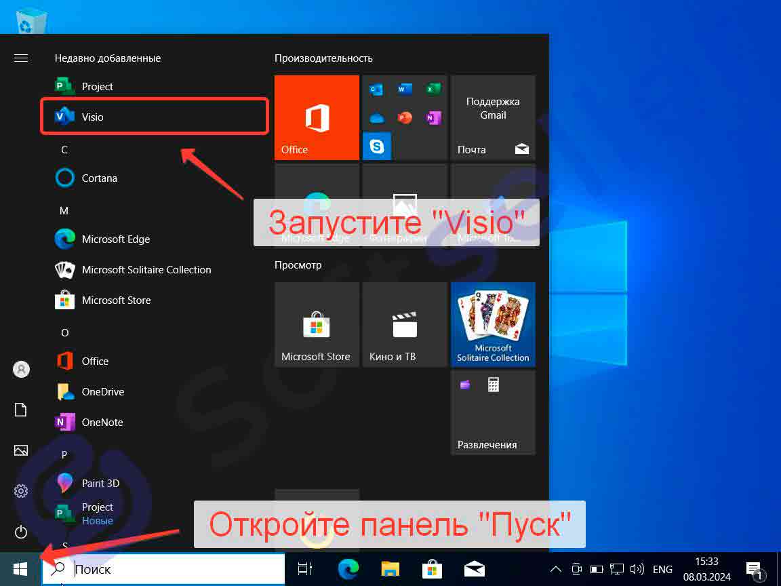Launch Microsoft Edge from the app list
The image size is (781, 586).
coord(115,239)
